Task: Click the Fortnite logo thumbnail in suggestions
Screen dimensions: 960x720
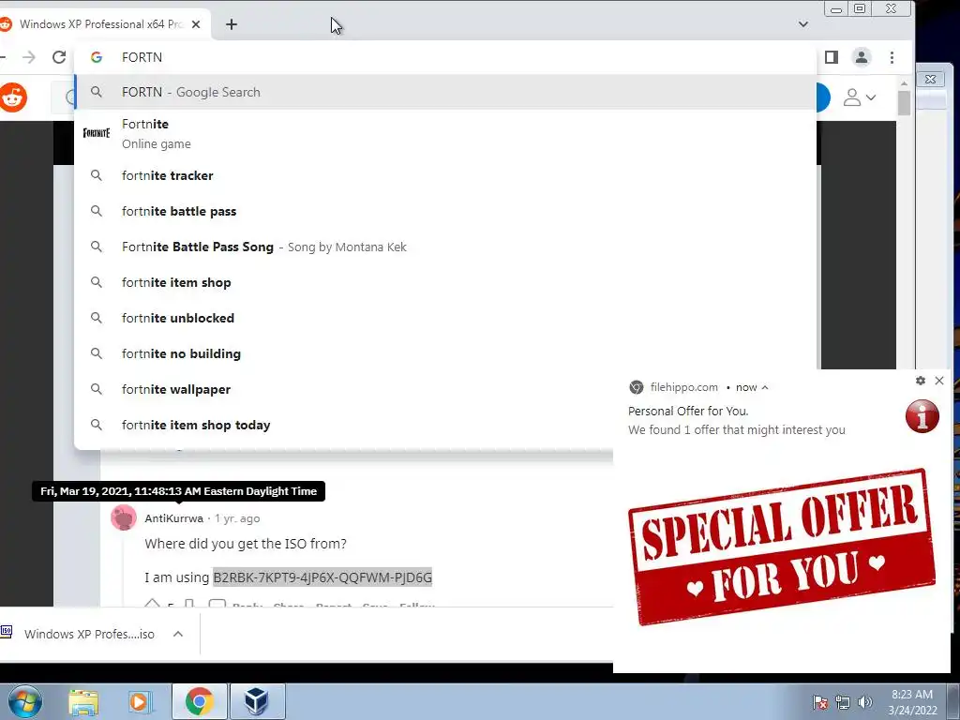Action: point(97,133)
